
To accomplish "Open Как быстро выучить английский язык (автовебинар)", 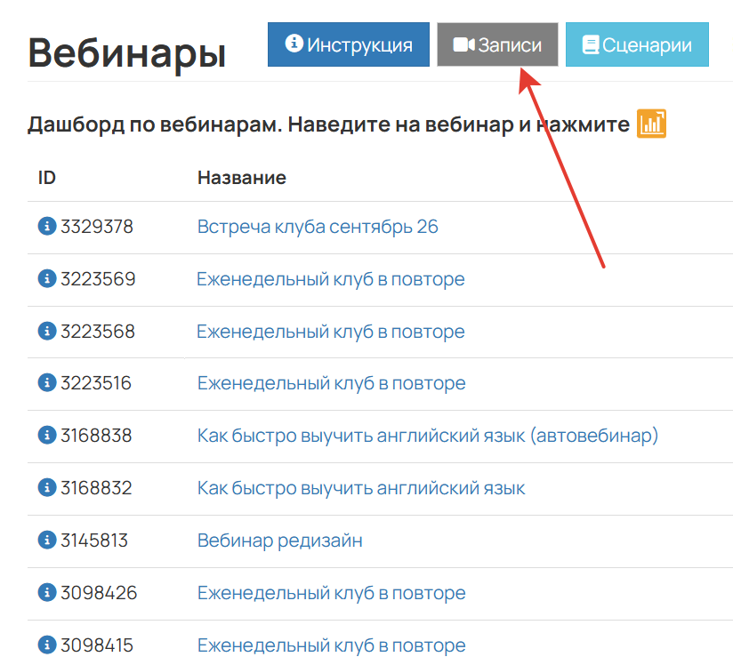I will [428, 436].
